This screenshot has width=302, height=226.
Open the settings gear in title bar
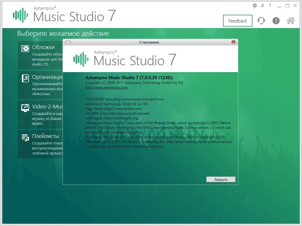pyautogui.click(x=255, y=6)
